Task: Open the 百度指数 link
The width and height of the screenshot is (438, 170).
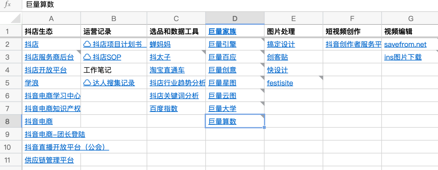Action: (163, 109)
